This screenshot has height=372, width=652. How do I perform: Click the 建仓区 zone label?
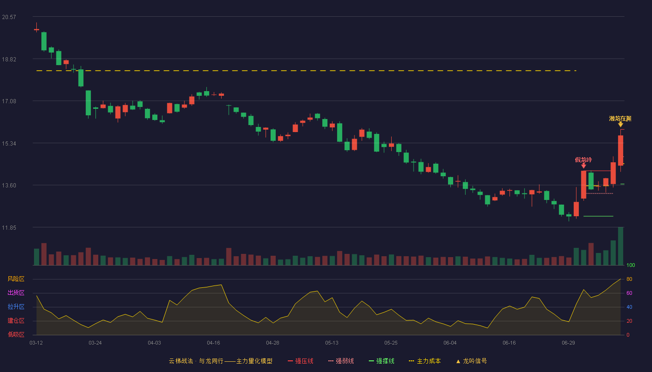point(16,321)
